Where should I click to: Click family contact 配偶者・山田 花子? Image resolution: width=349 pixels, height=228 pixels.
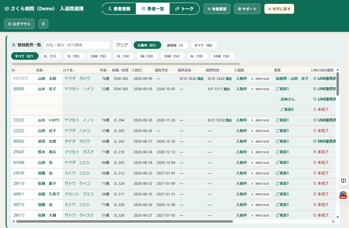pos(292,79)
